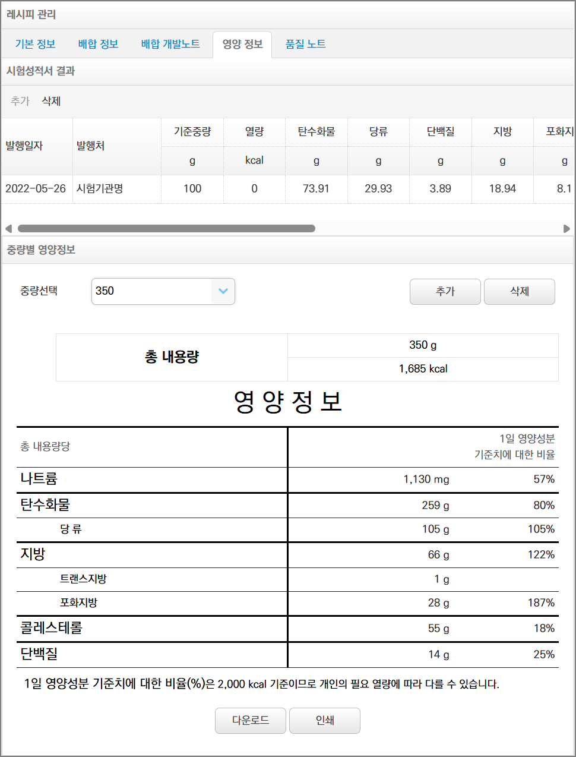Click the 콜레스테롤 row label
Screen dimensions: 576x757
click(x=51, y=628)
